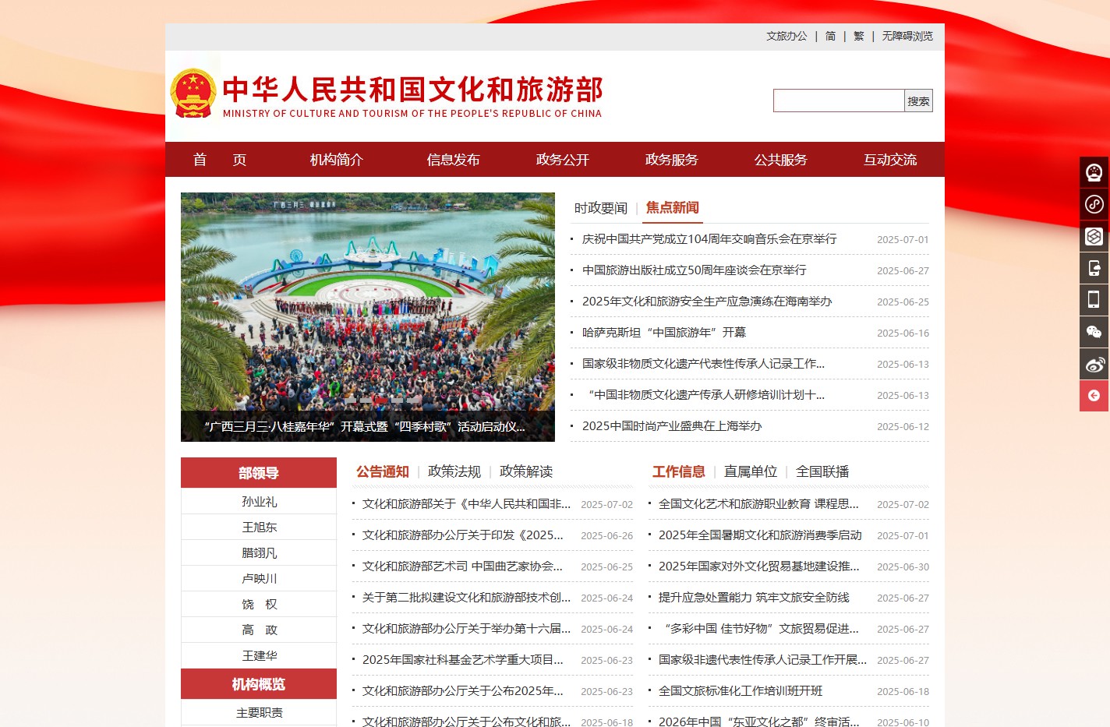Open article 2025年国家对外文化贸易基地建设推
The height and width of the screenshot is (727, 1110).
click(759, 566)
